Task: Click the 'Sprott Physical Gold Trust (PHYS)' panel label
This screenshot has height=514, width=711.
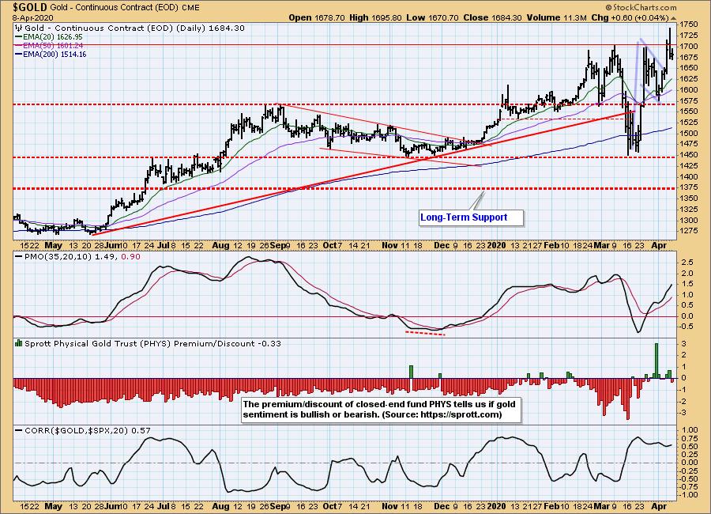Action: (x=98, y=343)
